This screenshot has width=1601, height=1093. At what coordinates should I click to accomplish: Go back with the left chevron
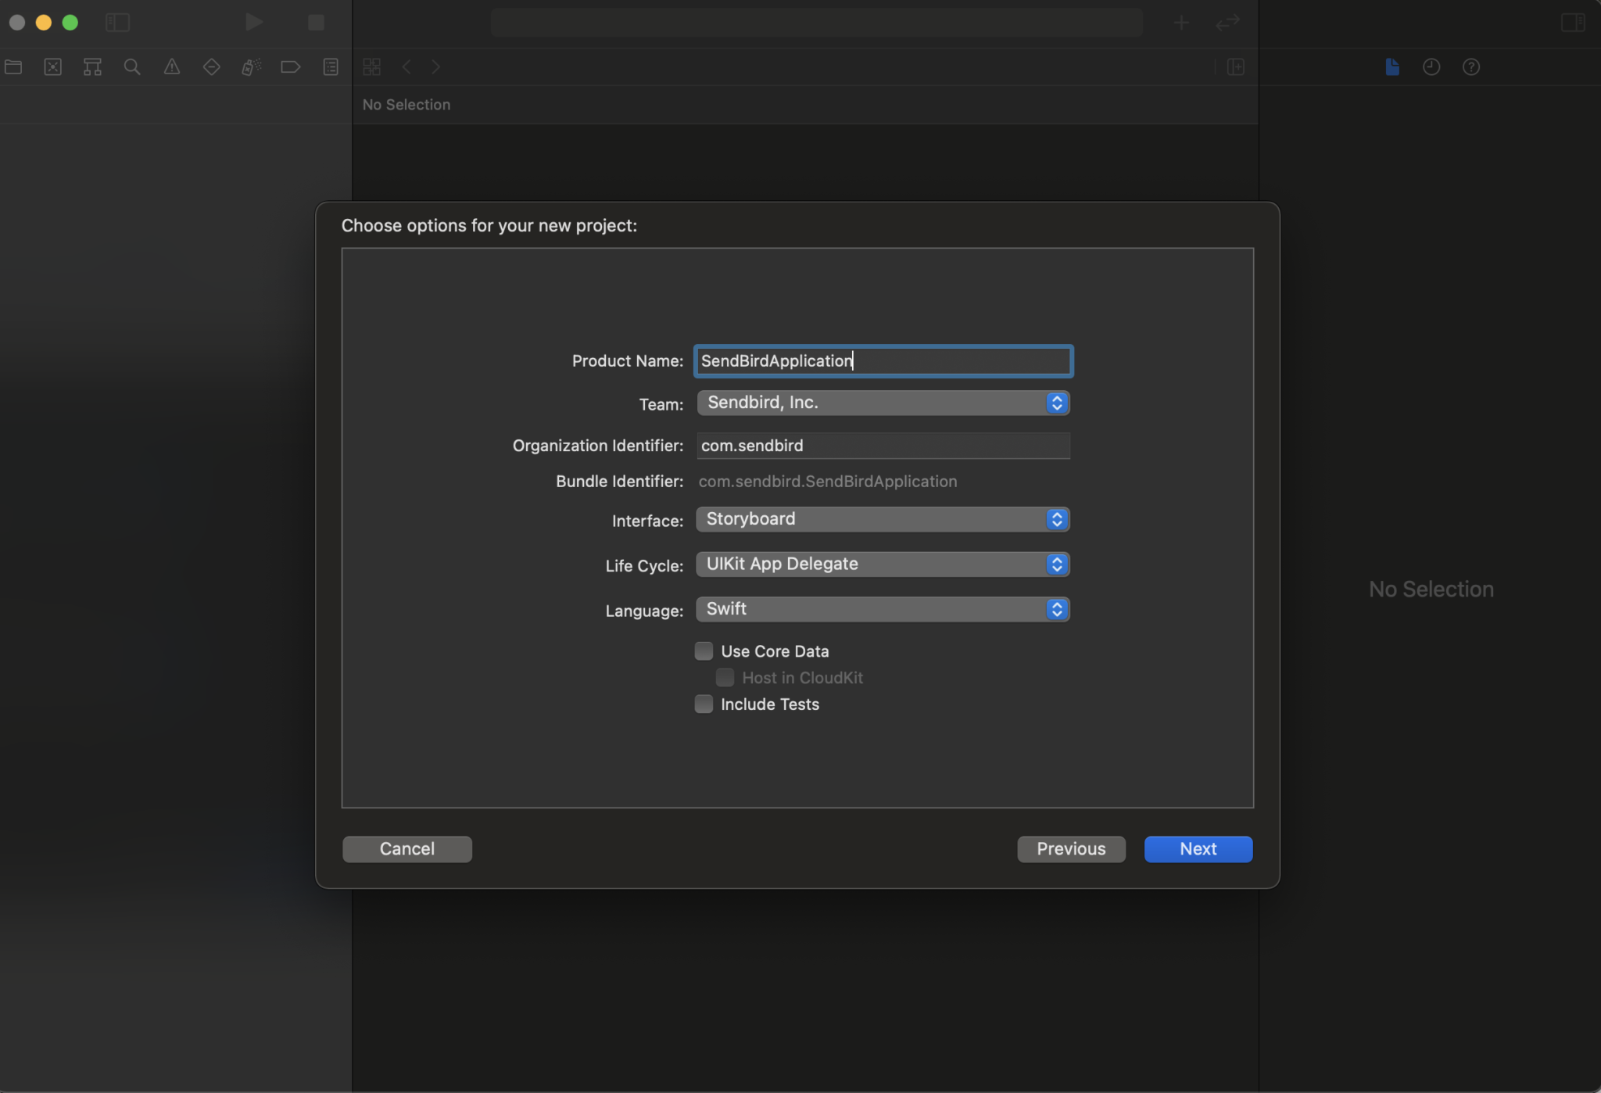407,66
